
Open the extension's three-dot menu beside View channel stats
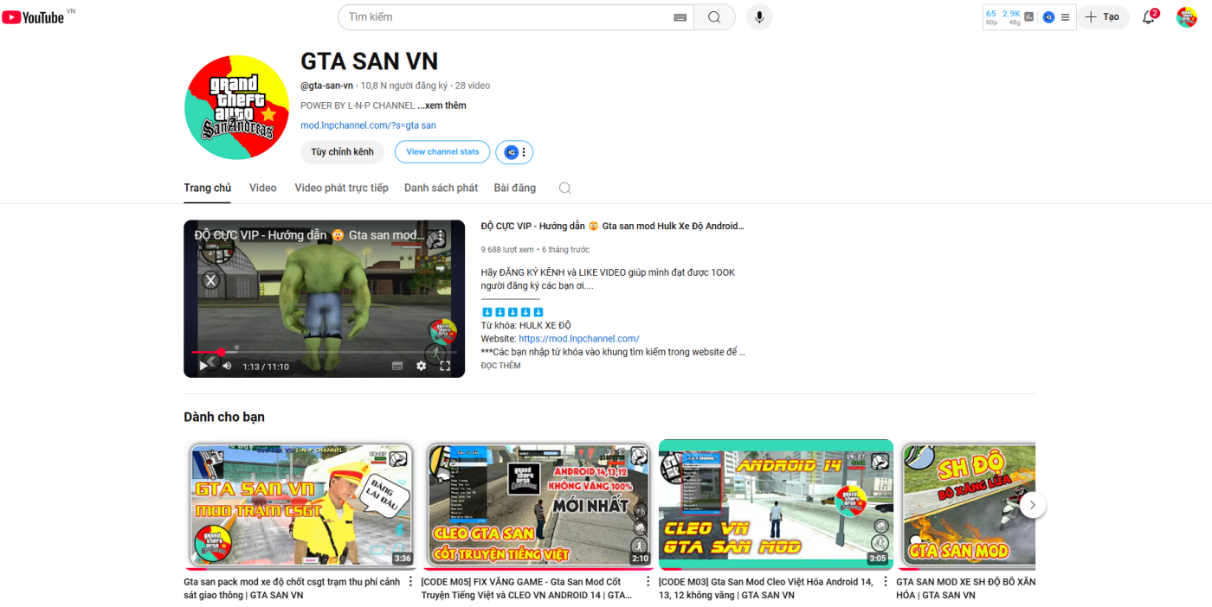pos(524,152)
